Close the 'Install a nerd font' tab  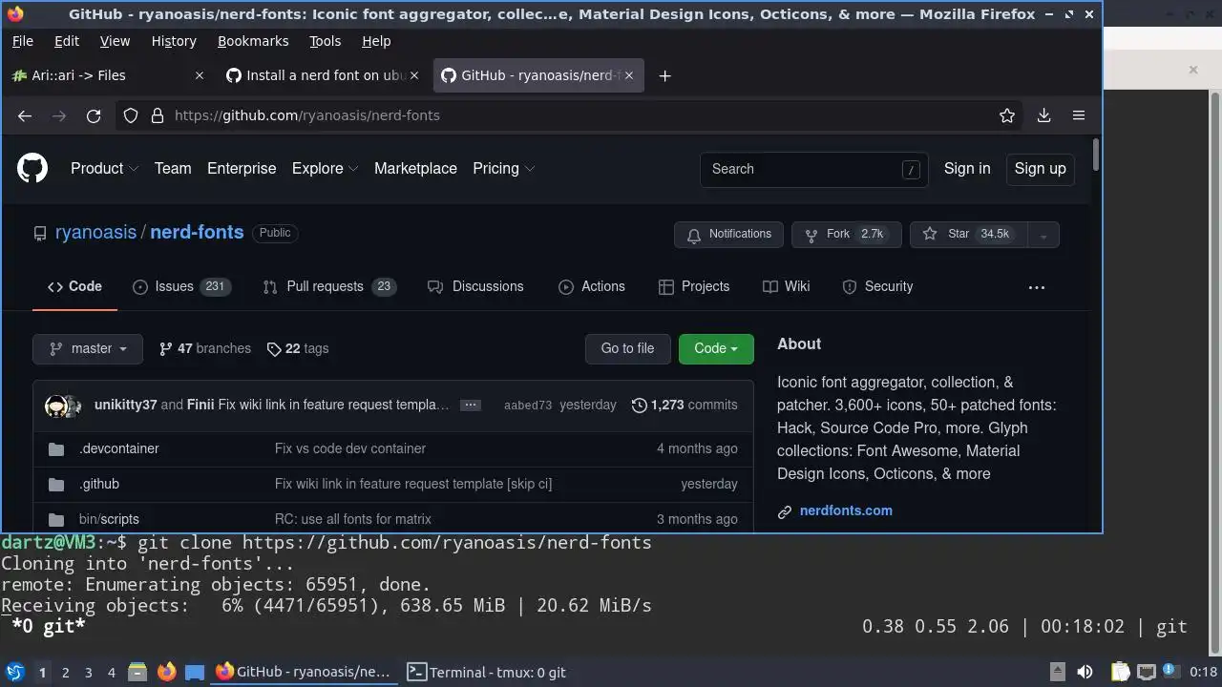coord(415,75)
